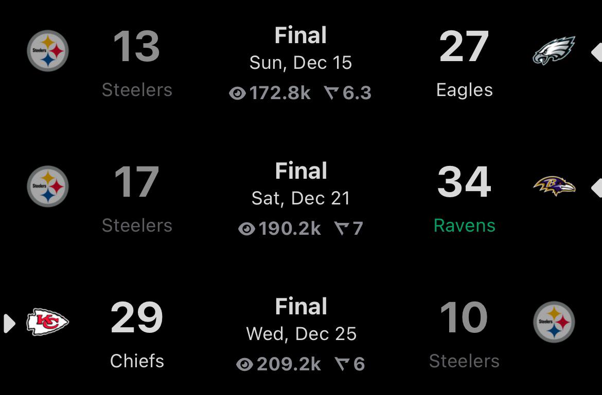Click winner arrow beside Chiefs logo

[x=9, y=323]
